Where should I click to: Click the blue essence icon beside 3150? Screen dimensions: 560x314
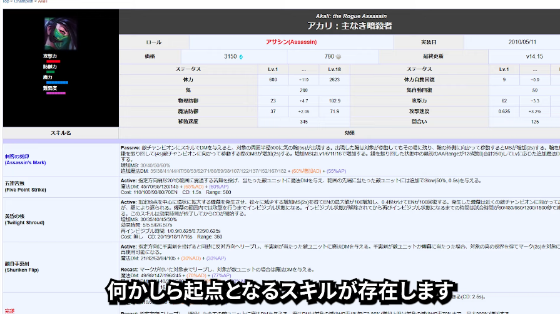click(241, 57)
